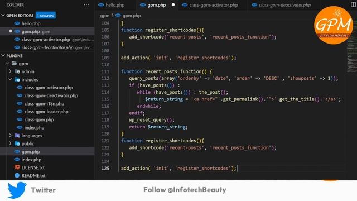Click 'endwhile;' on line 116

point(149,106)
